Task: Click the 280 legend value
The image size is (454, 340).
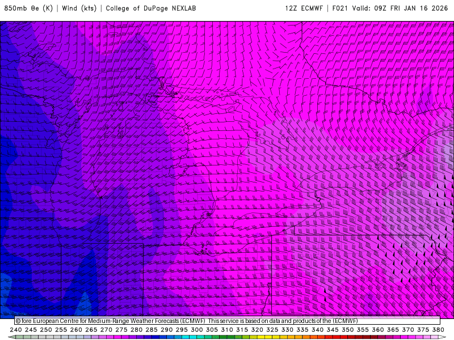Action: 136,330
